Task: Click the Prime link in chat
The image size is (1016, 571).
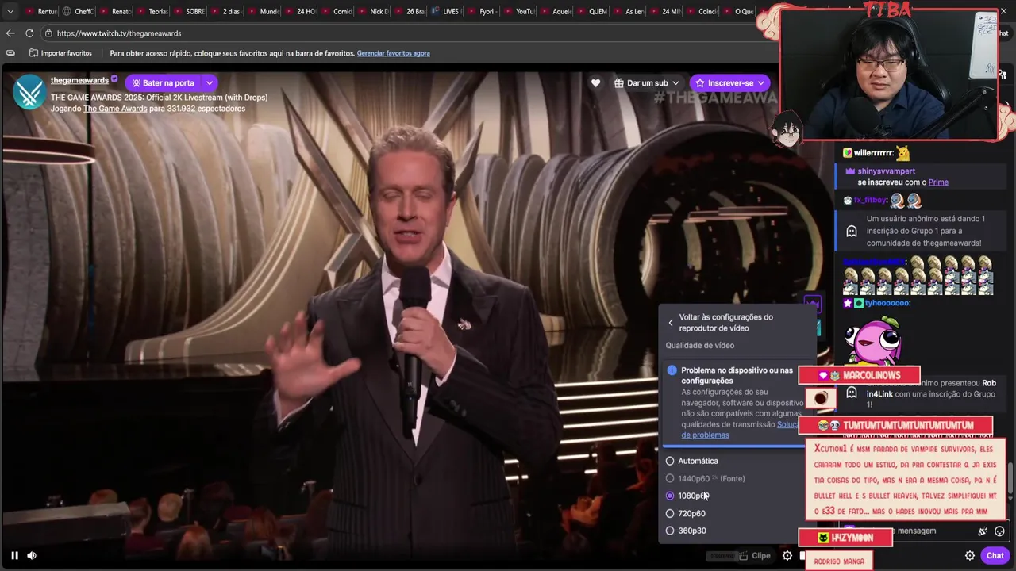Action: [938, 182]
